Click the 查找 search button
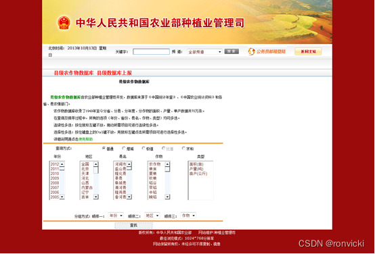This screenshot has width=375, height=254. pos(134,226)
